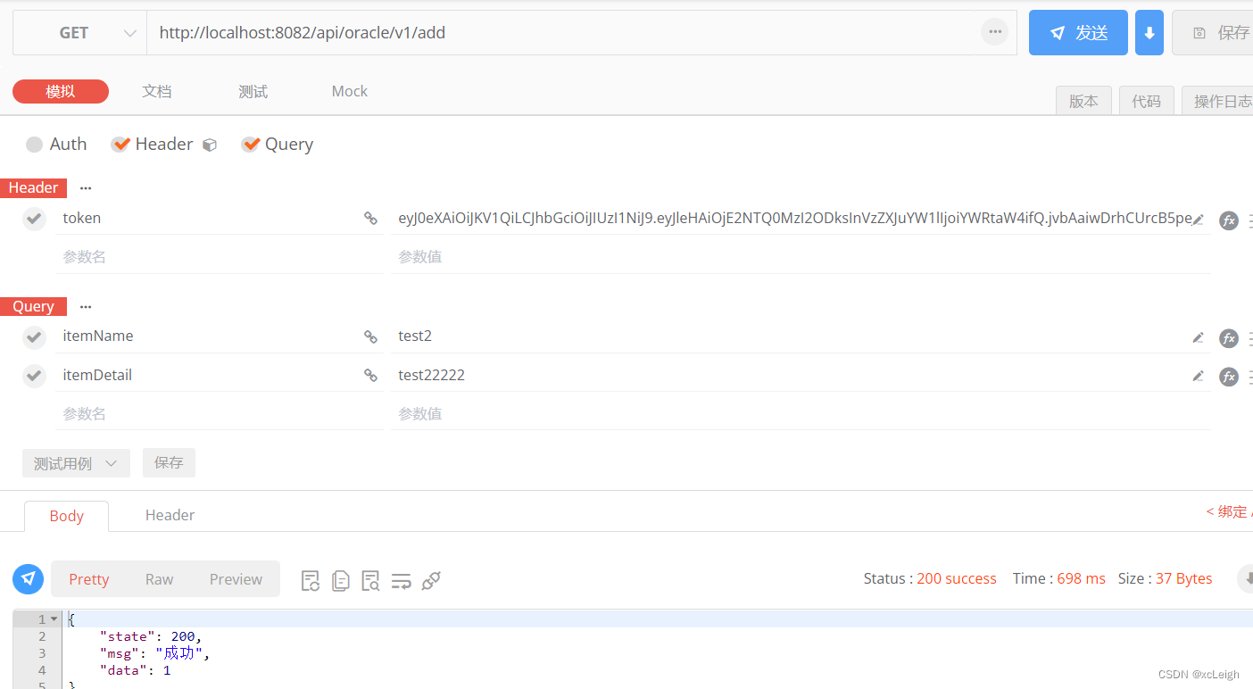Switch to the 模拟 tab
The image size is (1253, 689).
[61, 91]
